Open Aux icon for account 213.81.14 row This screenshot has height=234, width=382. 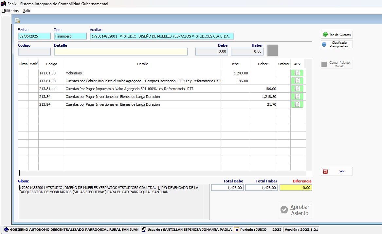pyautogui.click(x=297, y=89)
